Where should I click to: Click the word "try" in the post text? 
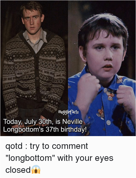[34, 146]
